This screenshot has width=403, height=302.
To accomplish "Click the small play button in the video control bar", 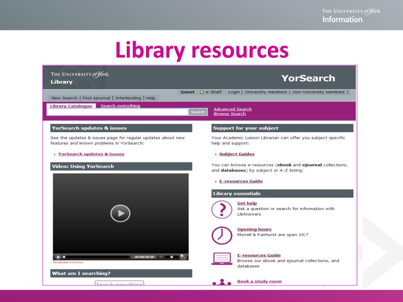I will [58, 257].
